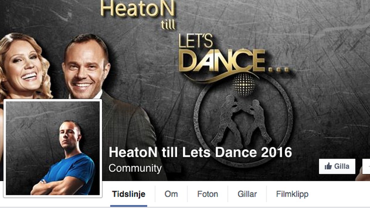This screenshot has height=208, width=370.
Task: Show the Filmklipp tab
Action: 292,194
